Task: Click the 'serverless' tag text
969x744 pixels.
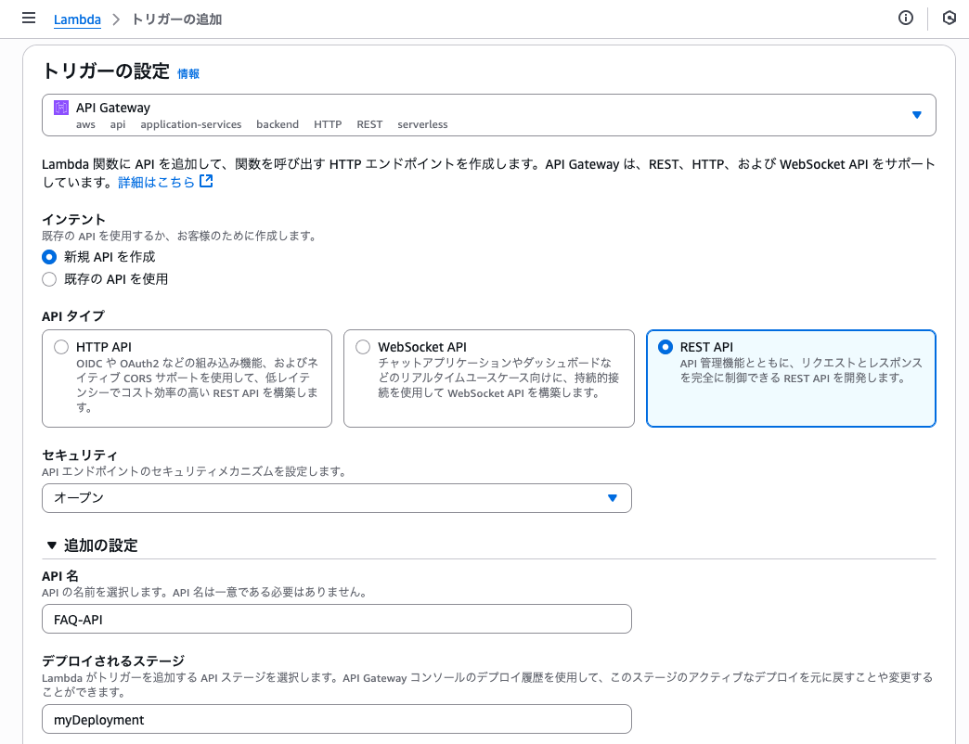Action: tap(422, 124)
